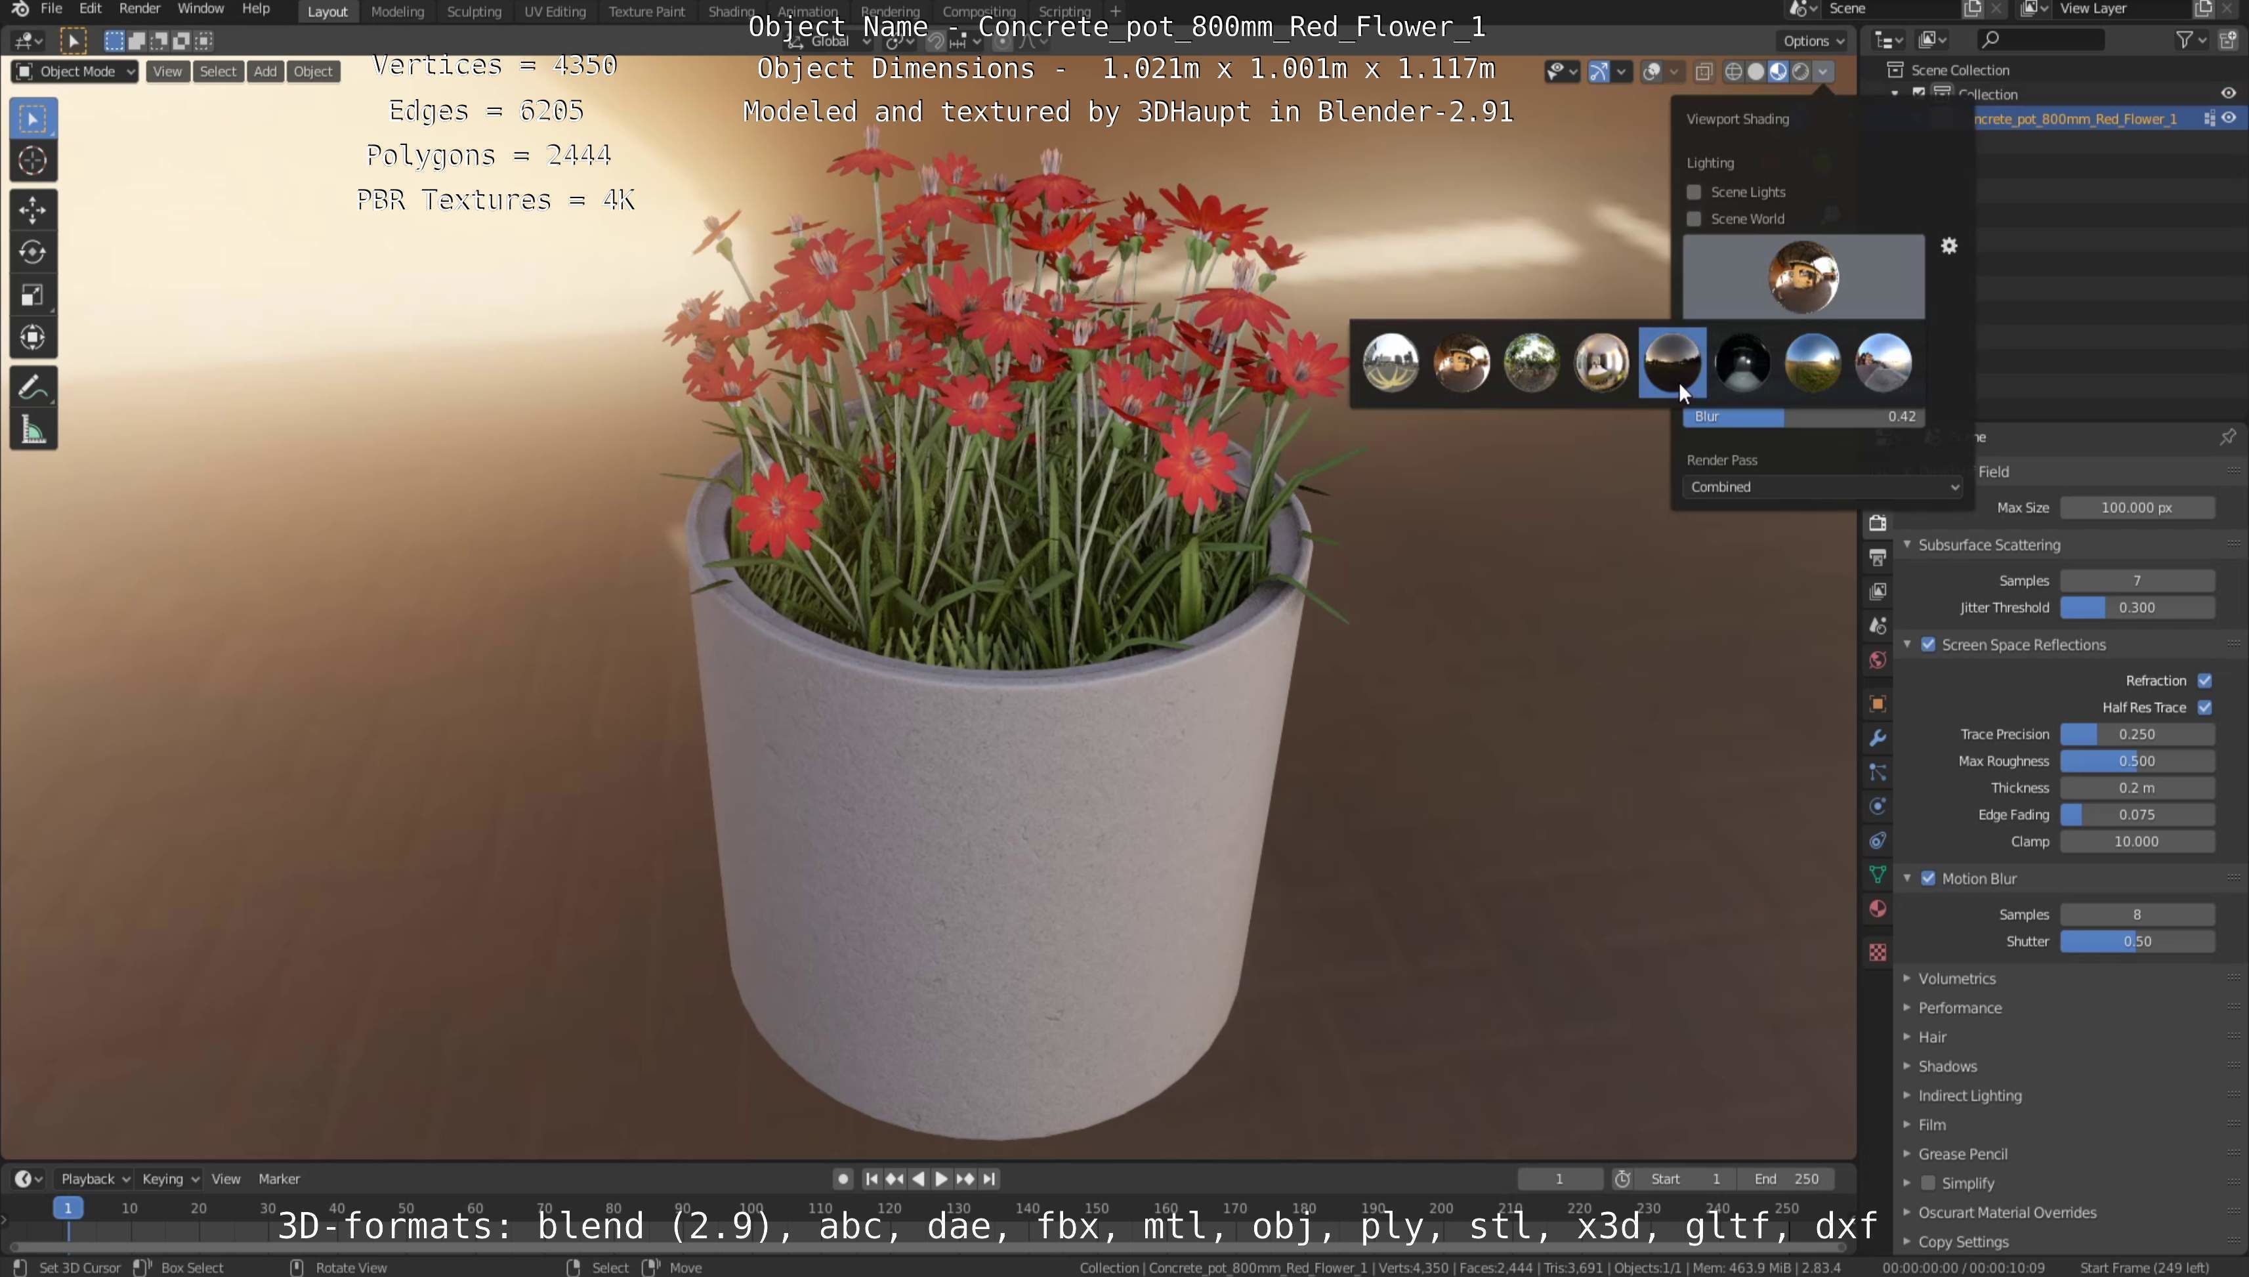
Task: Open the Window menu
Action: point(200,9)
